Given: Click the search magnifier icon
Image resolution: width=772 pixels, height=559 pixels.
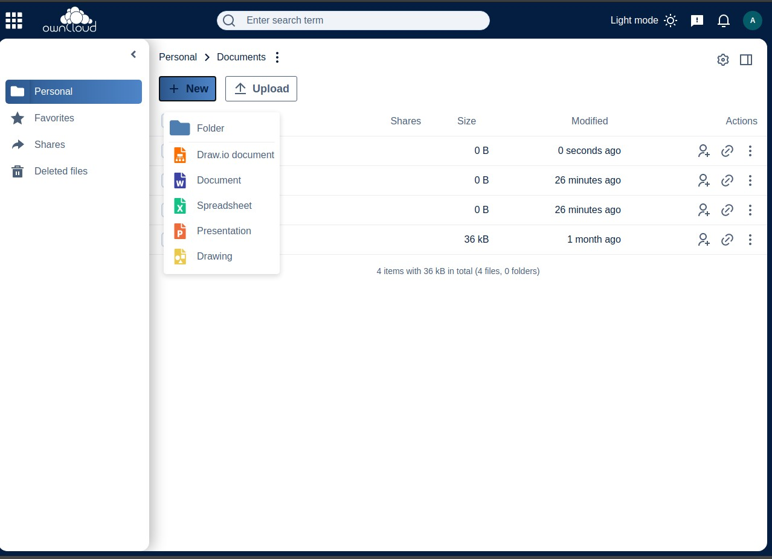Looking at the screenshot, I should tap(229, 21).
